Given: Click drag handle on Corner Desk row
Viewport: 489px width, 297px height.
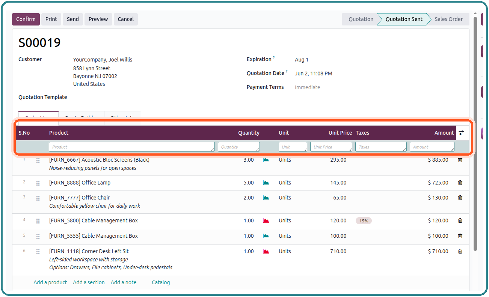Looking at the screenshot, I should click(38, 252).
